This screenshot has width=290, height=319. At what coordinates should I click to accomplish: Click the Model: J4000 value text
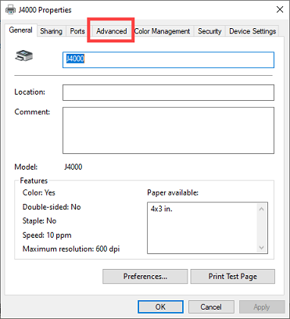click(x=73, y=167)
